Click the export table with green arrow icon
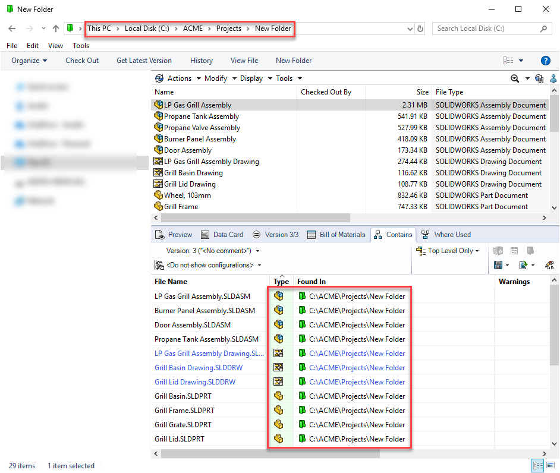560x473 pixels. [x=523, y=265]
